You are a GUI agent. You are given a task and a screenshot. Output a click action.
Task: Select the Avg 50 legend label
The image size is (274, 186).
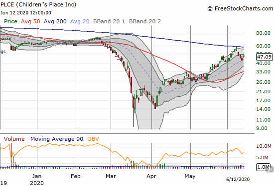point(30,21)
